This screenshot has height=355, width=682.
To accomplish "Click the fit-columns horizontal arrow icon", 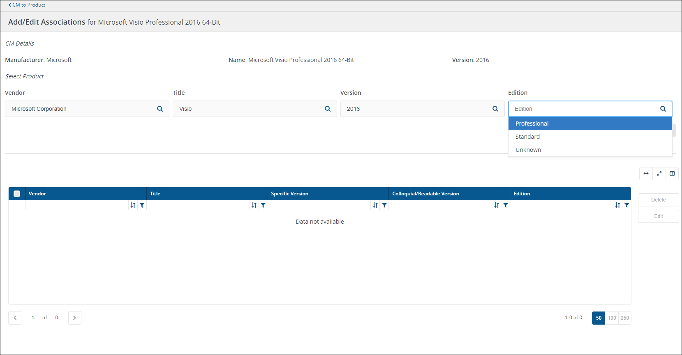I will (646, 174).
